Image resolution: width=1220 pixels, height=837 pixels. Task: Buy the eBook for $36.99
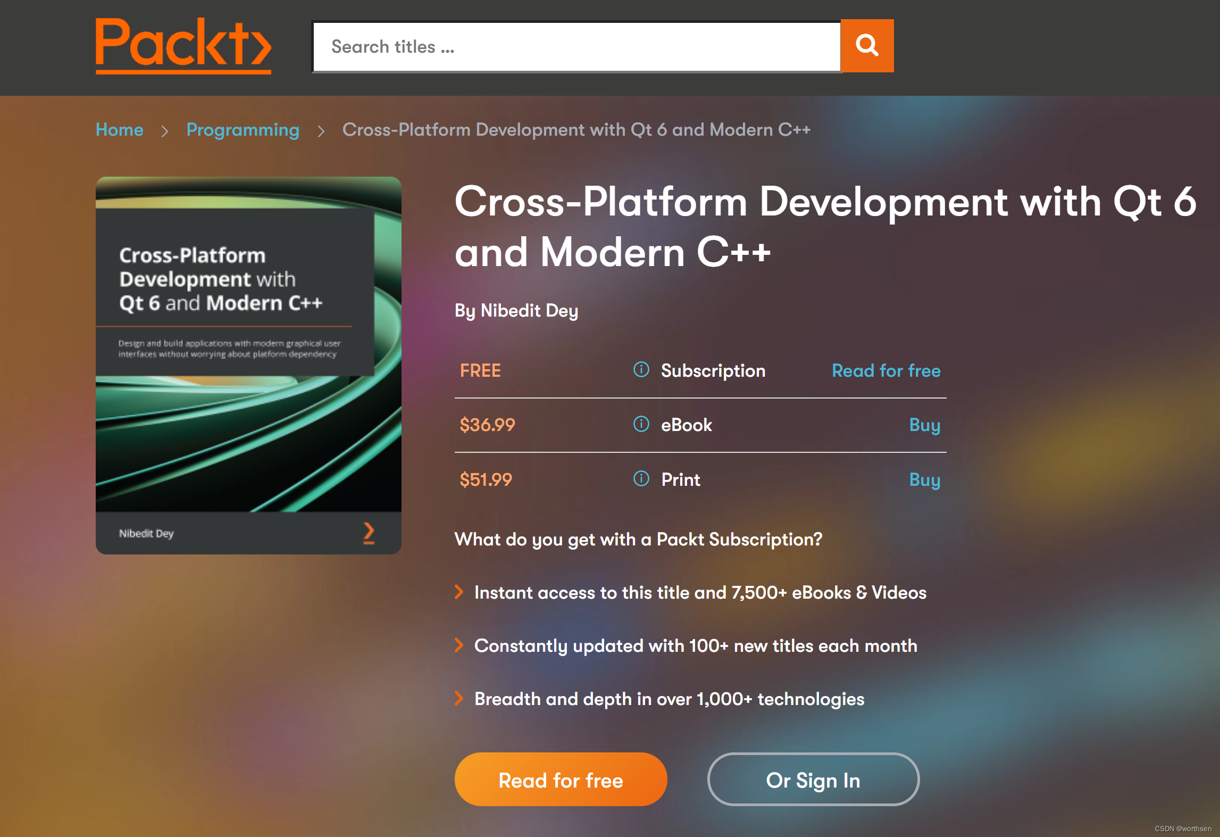tap(924, 425)
